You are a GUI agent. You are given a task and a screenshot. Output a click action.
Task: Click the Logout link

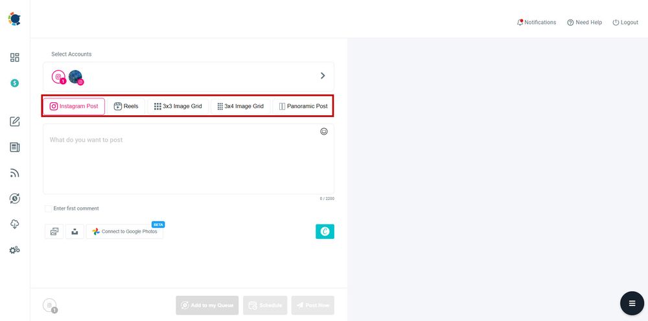[x=625, y=23]
